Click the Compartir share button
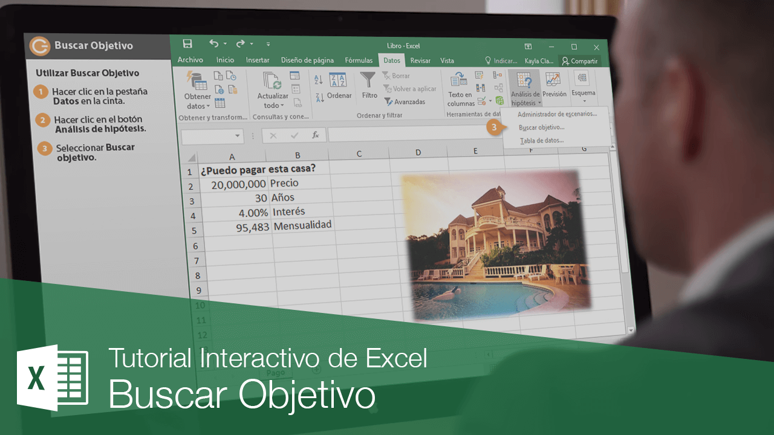Viewport: 774px width, 435px height. (579, 61)
